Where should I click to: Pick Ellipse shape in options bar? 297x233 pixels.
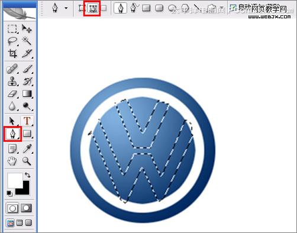[172, 8]
